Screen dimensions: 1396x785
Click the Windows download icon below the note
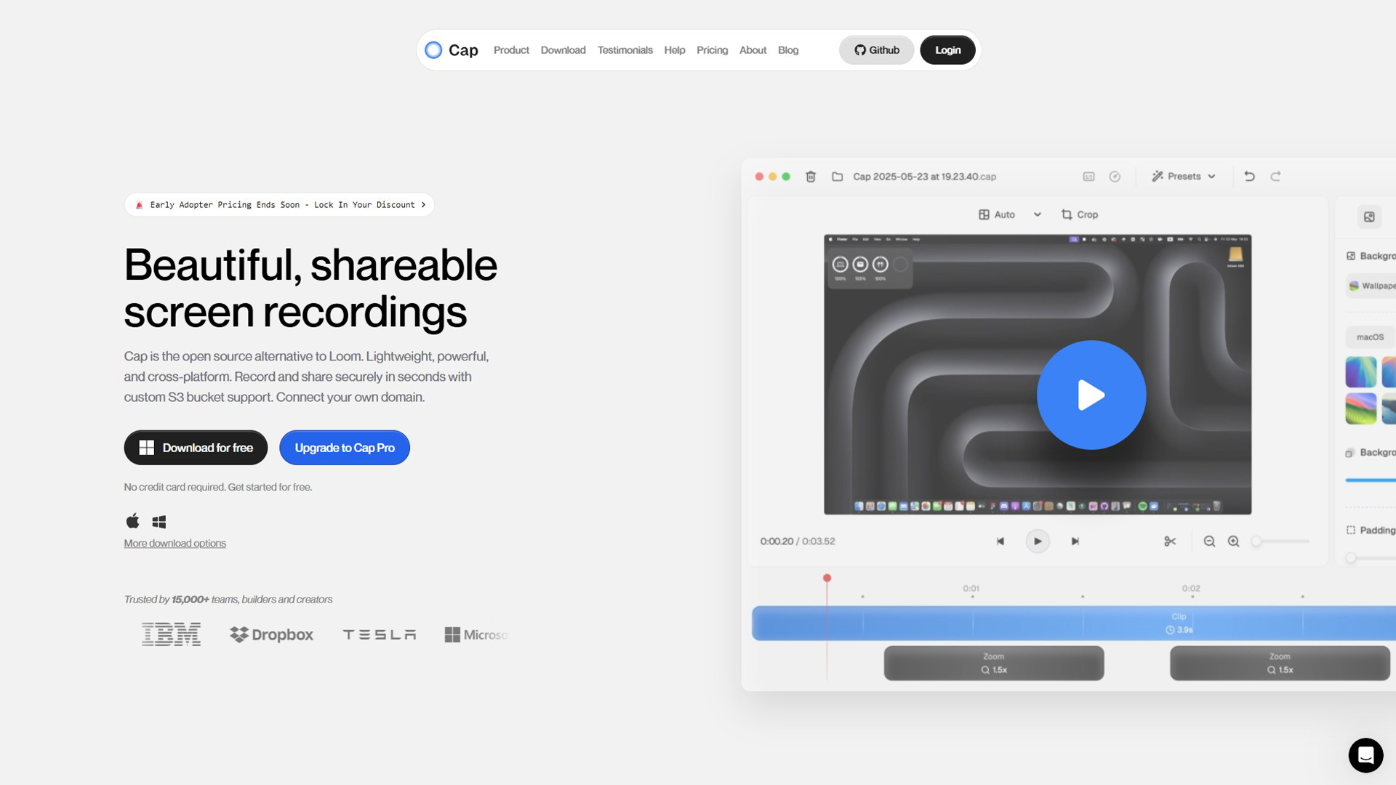(x=159, y=522)
